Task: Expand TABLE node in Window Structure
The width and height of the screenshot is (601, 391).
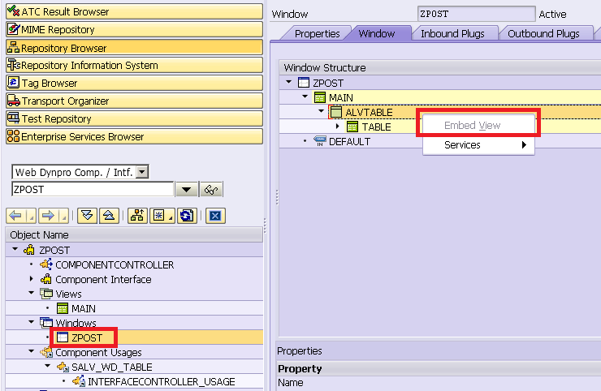Action: point(337,126)
